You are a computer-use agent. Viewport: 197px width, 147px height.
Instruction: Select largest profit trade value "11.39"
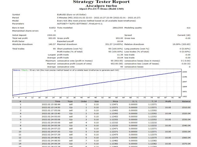pyautogui.click(x=120, y=55)
